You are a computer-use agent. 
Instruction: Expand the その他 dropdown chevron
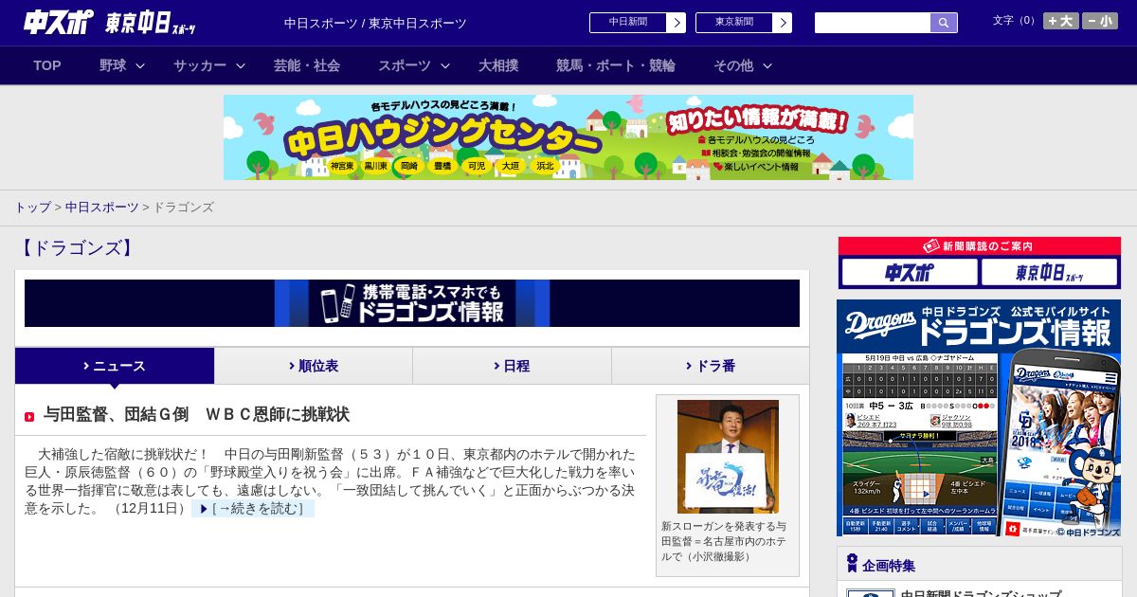(767, 65)
